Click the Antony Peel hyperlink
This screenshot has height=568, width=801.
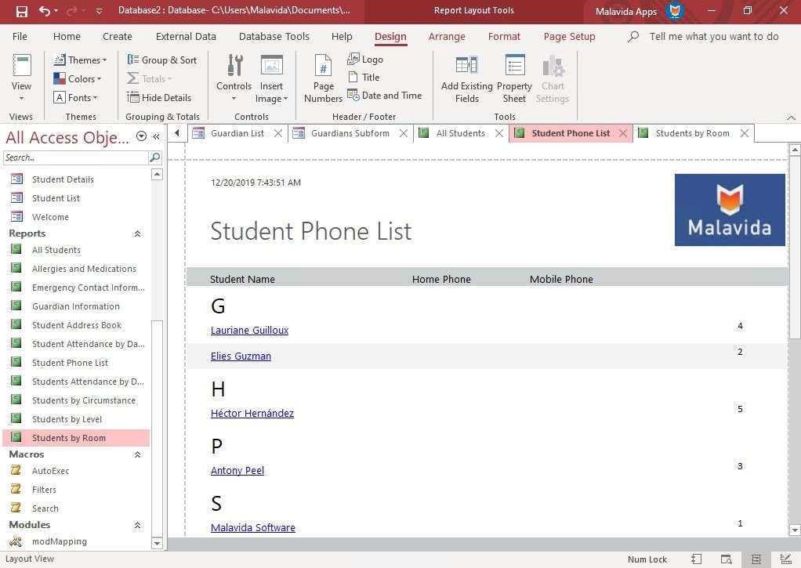pos(237,470)
